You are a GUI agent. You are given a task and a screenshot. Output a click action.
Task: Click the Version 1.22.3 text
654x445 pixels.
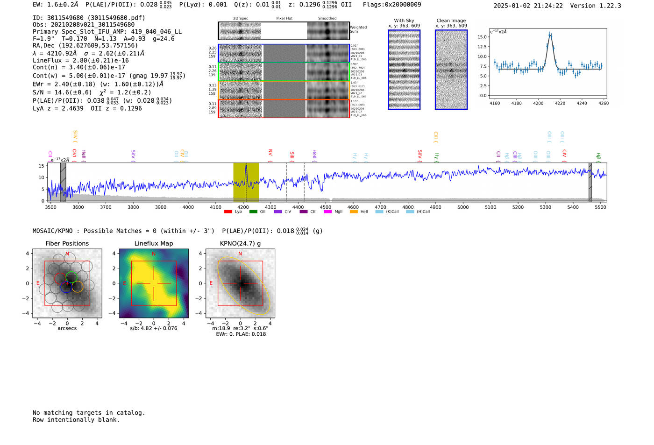[596, 6]
